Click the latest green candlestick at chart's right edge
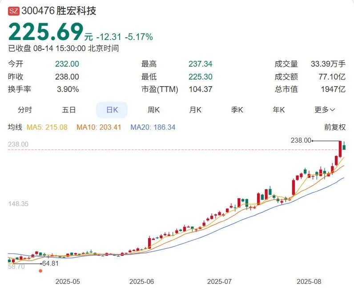This screenshot has height=291, width=354. coord(344,146)
